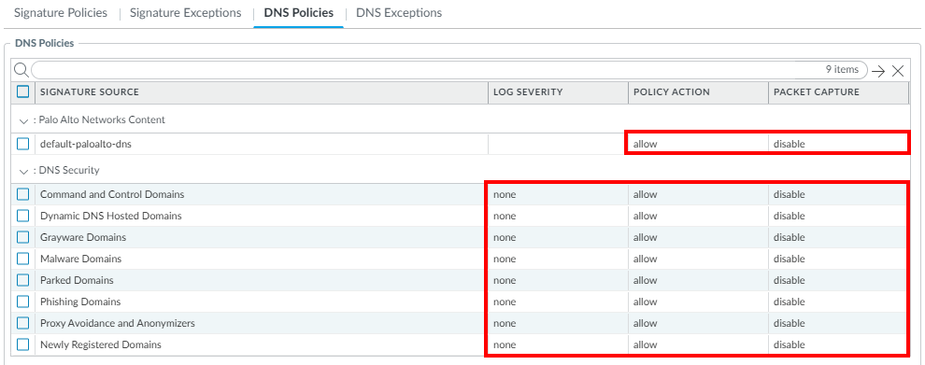Select the Newly Registered Domains row name
Viewport: 925px width, 365px height.
coord(101,344)
